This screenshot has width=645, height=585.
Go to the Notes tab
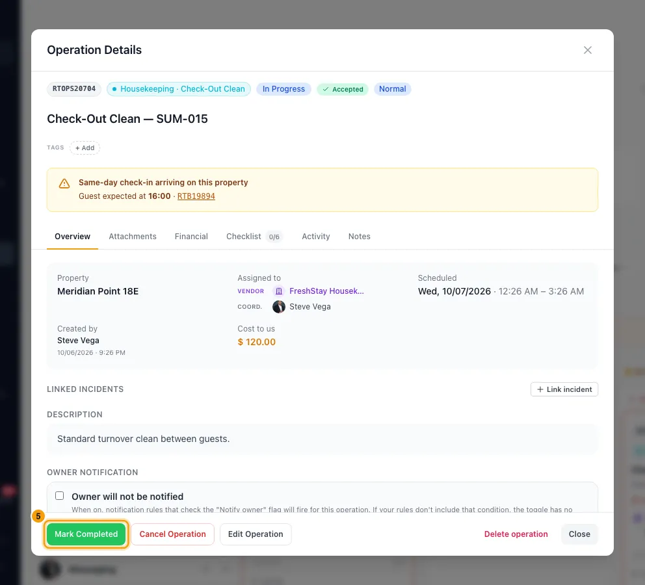point(359,237)
